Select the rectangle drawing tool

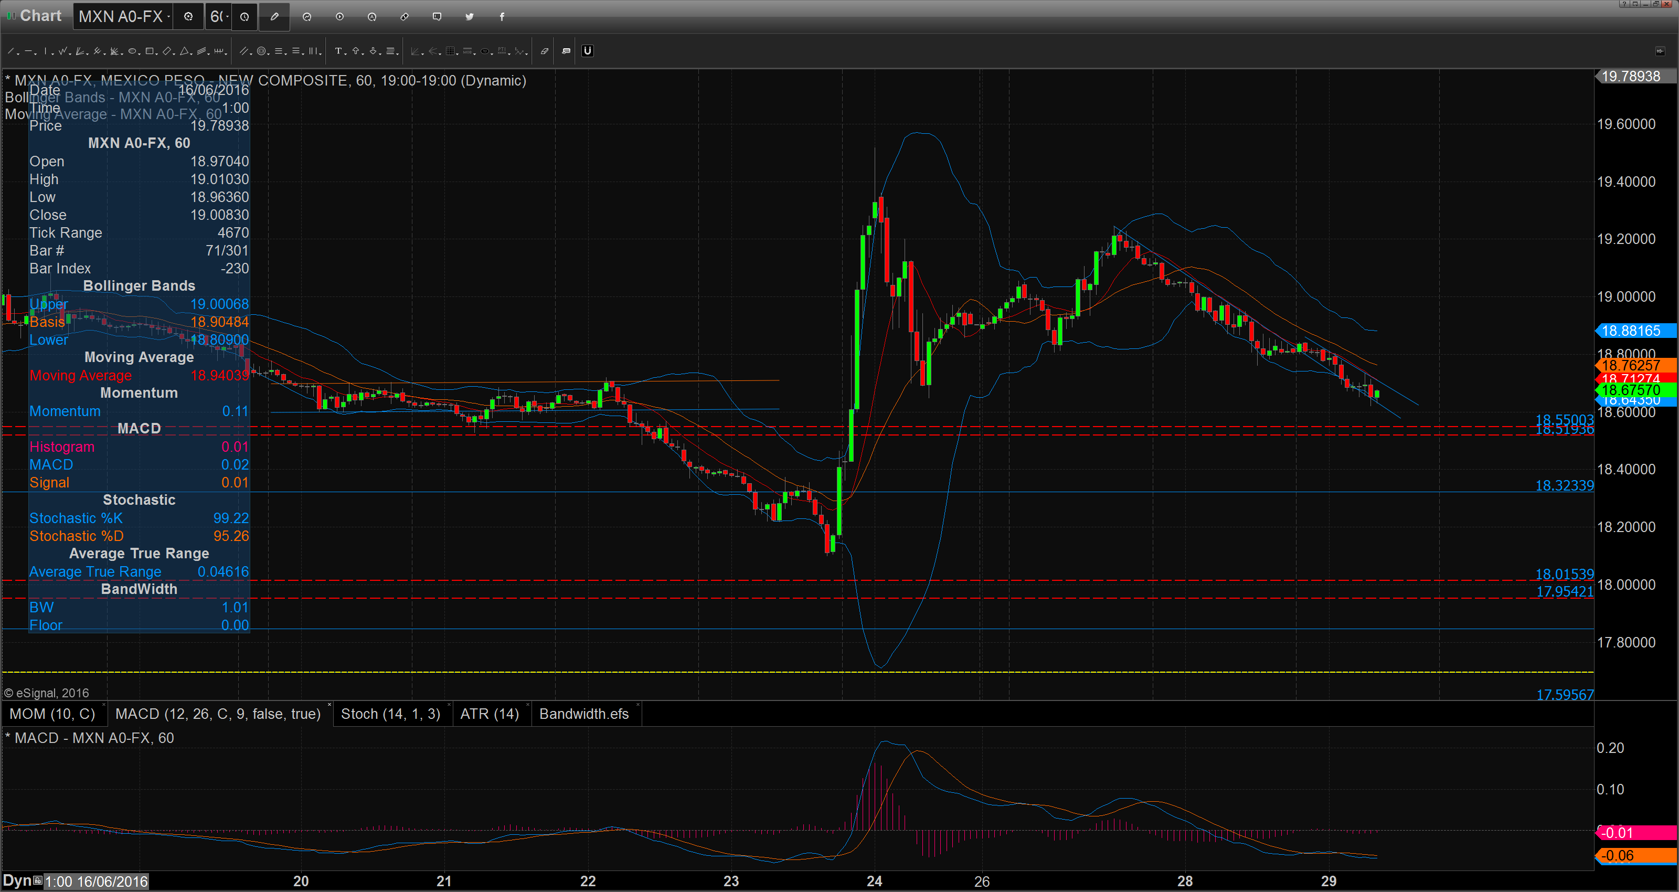(149, 51)
